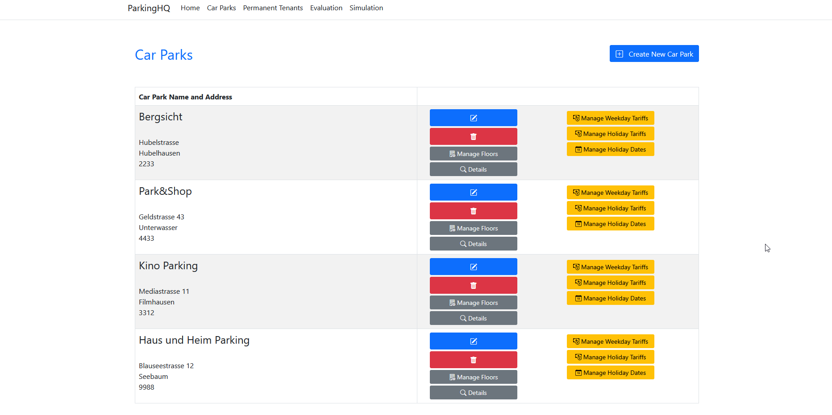Manage Weekday Tariffs for Park&Shop

[610, 193]
